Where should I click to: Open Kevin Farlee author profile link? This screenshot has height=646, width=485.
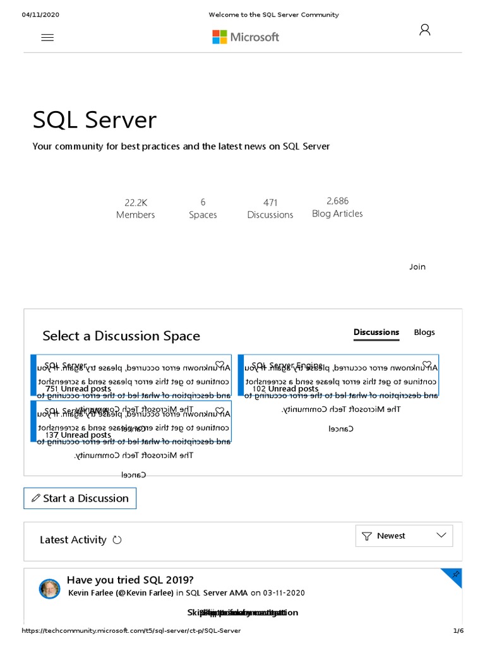(120, 593)
